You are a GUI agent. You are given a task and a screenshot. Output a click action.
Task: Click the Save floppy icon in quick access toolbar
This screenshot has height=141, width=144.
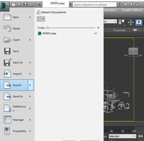tap(25, 4)
